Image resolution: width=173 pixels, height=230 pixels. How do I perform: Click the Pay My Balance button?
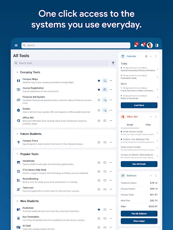click(x=139, y=214)
